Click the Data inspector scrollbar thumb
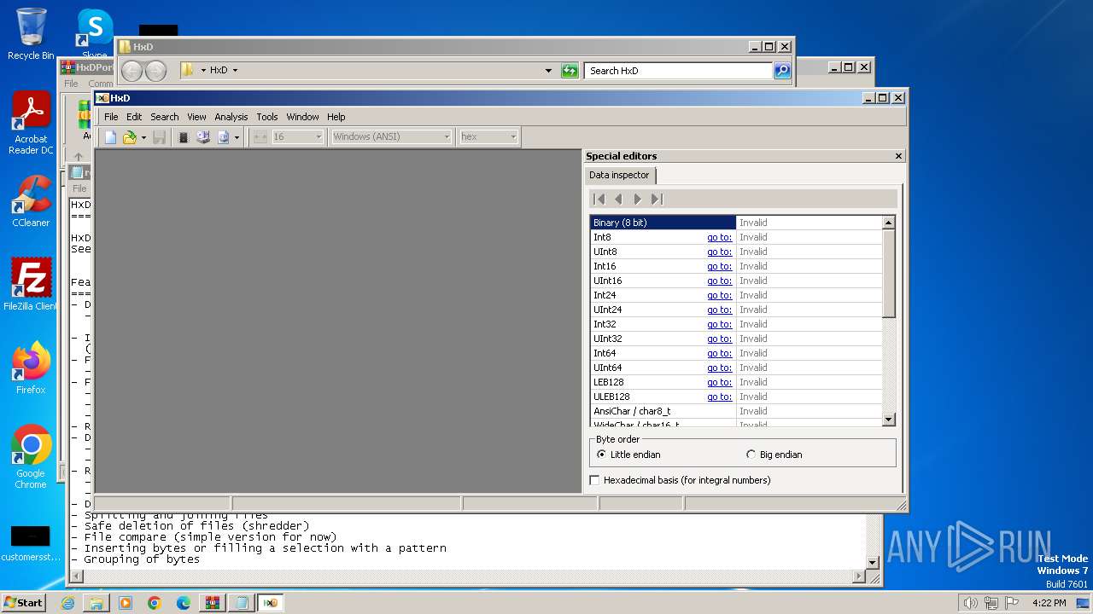 (888, 274)
